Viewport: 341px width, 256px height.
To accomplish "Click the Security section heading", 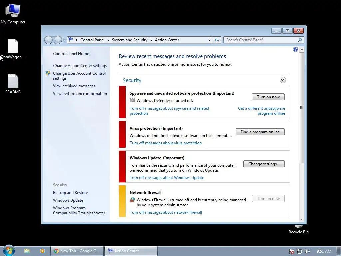I will point(132,80).
